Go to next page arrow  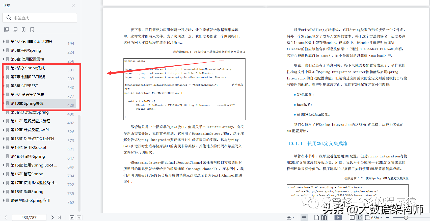pyautogui.click(x=52, y=217)
